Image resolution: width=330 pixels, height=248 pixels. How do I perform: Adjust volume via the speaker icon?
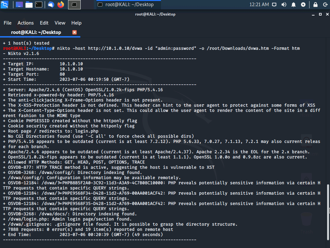(x=284, y=5)
